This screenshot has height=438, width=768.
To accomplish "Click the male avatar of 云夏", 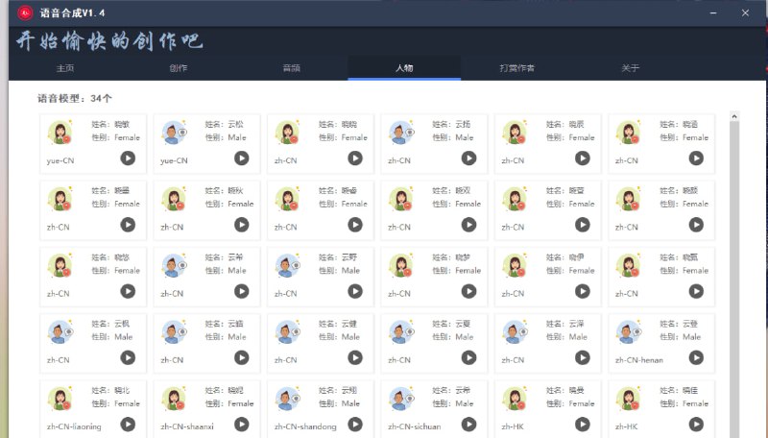I will (x=401, y=332).
